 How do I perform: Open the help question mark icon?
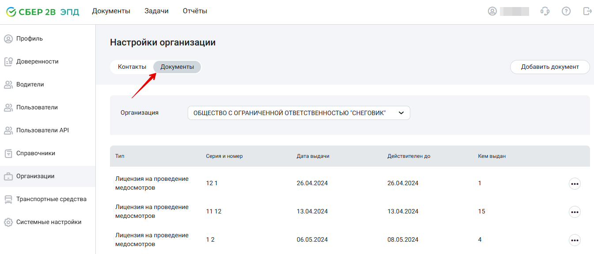pos(566,11)
